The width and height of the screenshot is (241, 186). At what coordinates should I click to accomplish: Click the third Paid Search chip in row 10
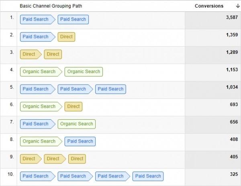112,176
